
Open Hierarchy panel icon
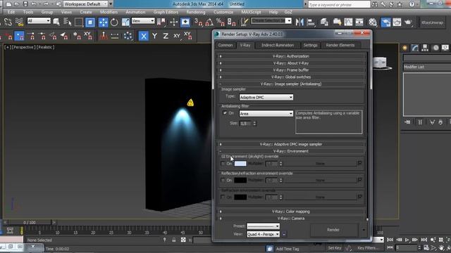tap(425, 48)
